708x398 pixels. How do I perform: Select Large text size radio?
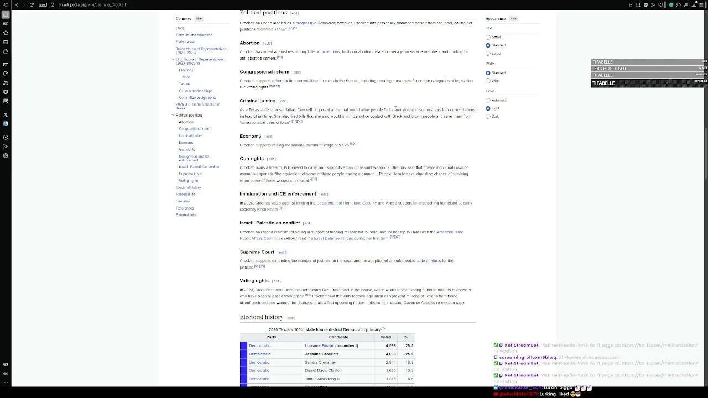tap(488, 53)
